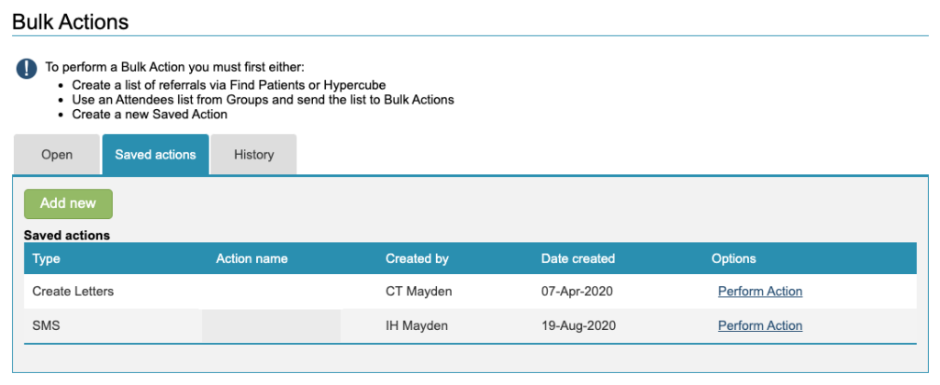Viewport: 940px width, 385px height.
Task: Click the Date created column header
Action: click(577, 258)
